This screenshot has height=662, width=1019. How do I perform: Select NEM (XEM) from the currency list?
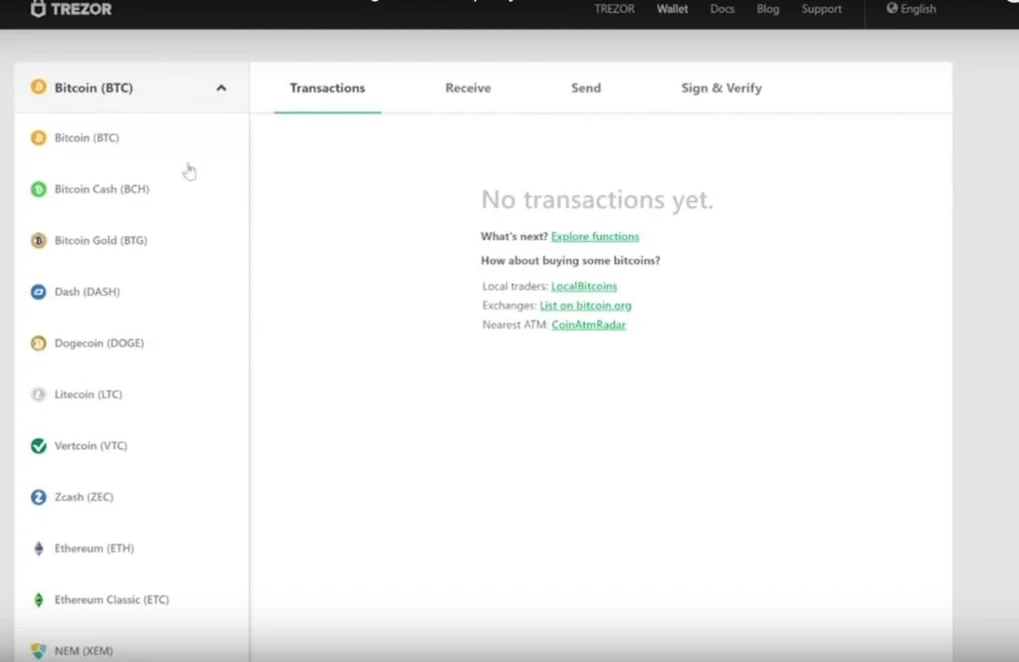[x=84, y=651]
